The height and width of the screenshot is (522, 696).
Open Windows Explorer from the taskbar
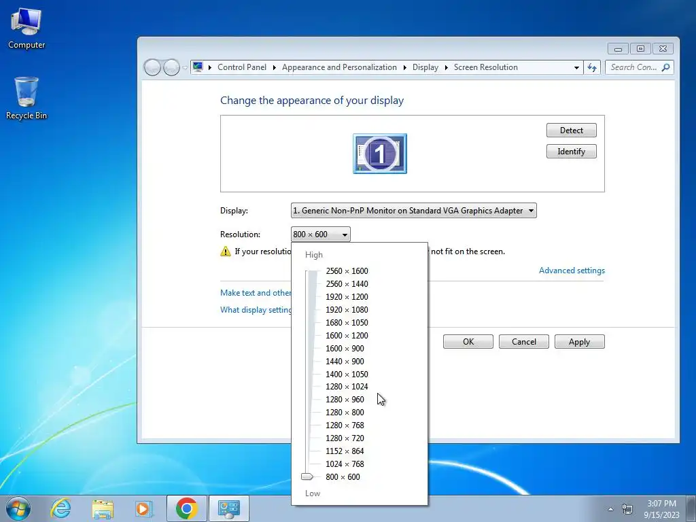tap(103, 508)
